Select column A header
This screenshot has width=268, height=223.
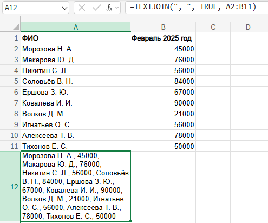pyautogui.click(x=76, y=27)
